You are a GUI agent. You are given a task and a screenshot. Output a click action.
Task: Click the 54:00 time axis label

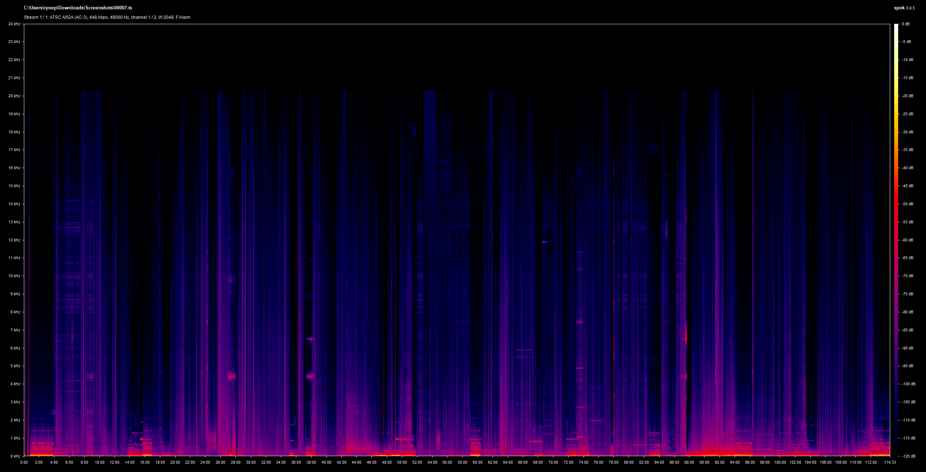click(432, 462)
